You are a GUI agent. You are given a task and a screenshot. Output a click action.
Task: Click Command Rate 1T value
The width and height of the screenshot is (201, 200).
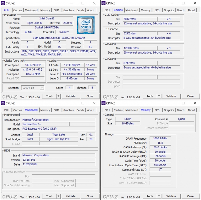click(x=160, y=169)
